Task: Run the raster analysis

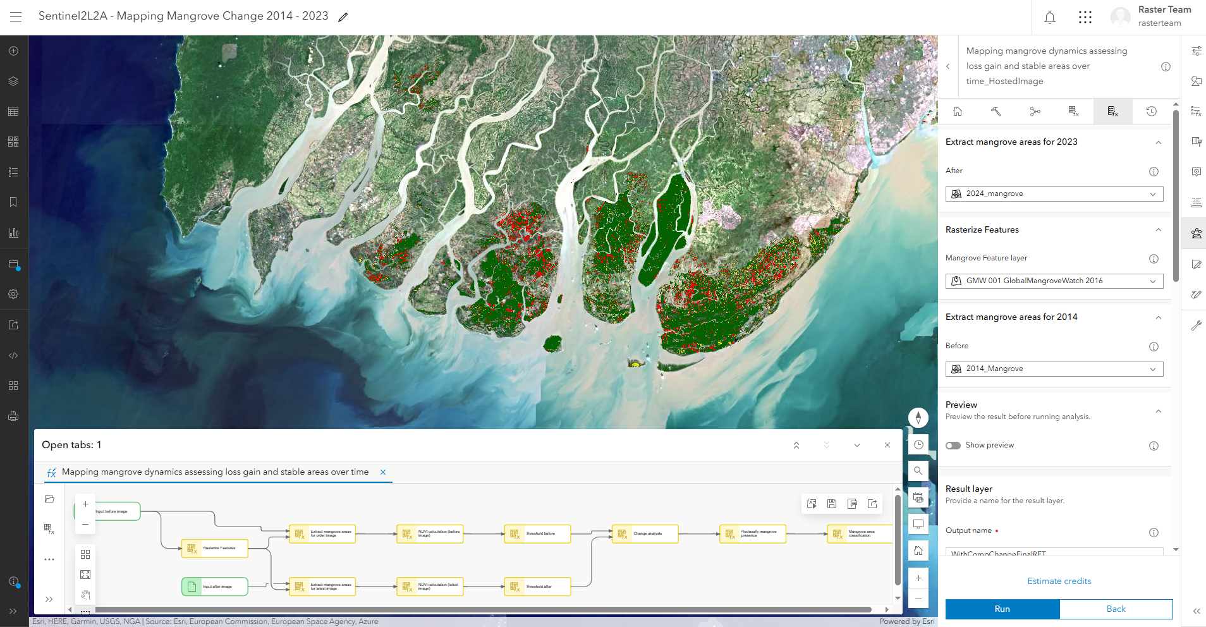Action: (1002, 609)
